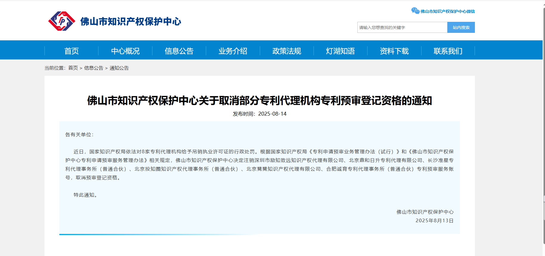The width and height of the screenshot is (545, 256).
Task: Open the 中心概况 navigation menu
Action: [125, 51]
